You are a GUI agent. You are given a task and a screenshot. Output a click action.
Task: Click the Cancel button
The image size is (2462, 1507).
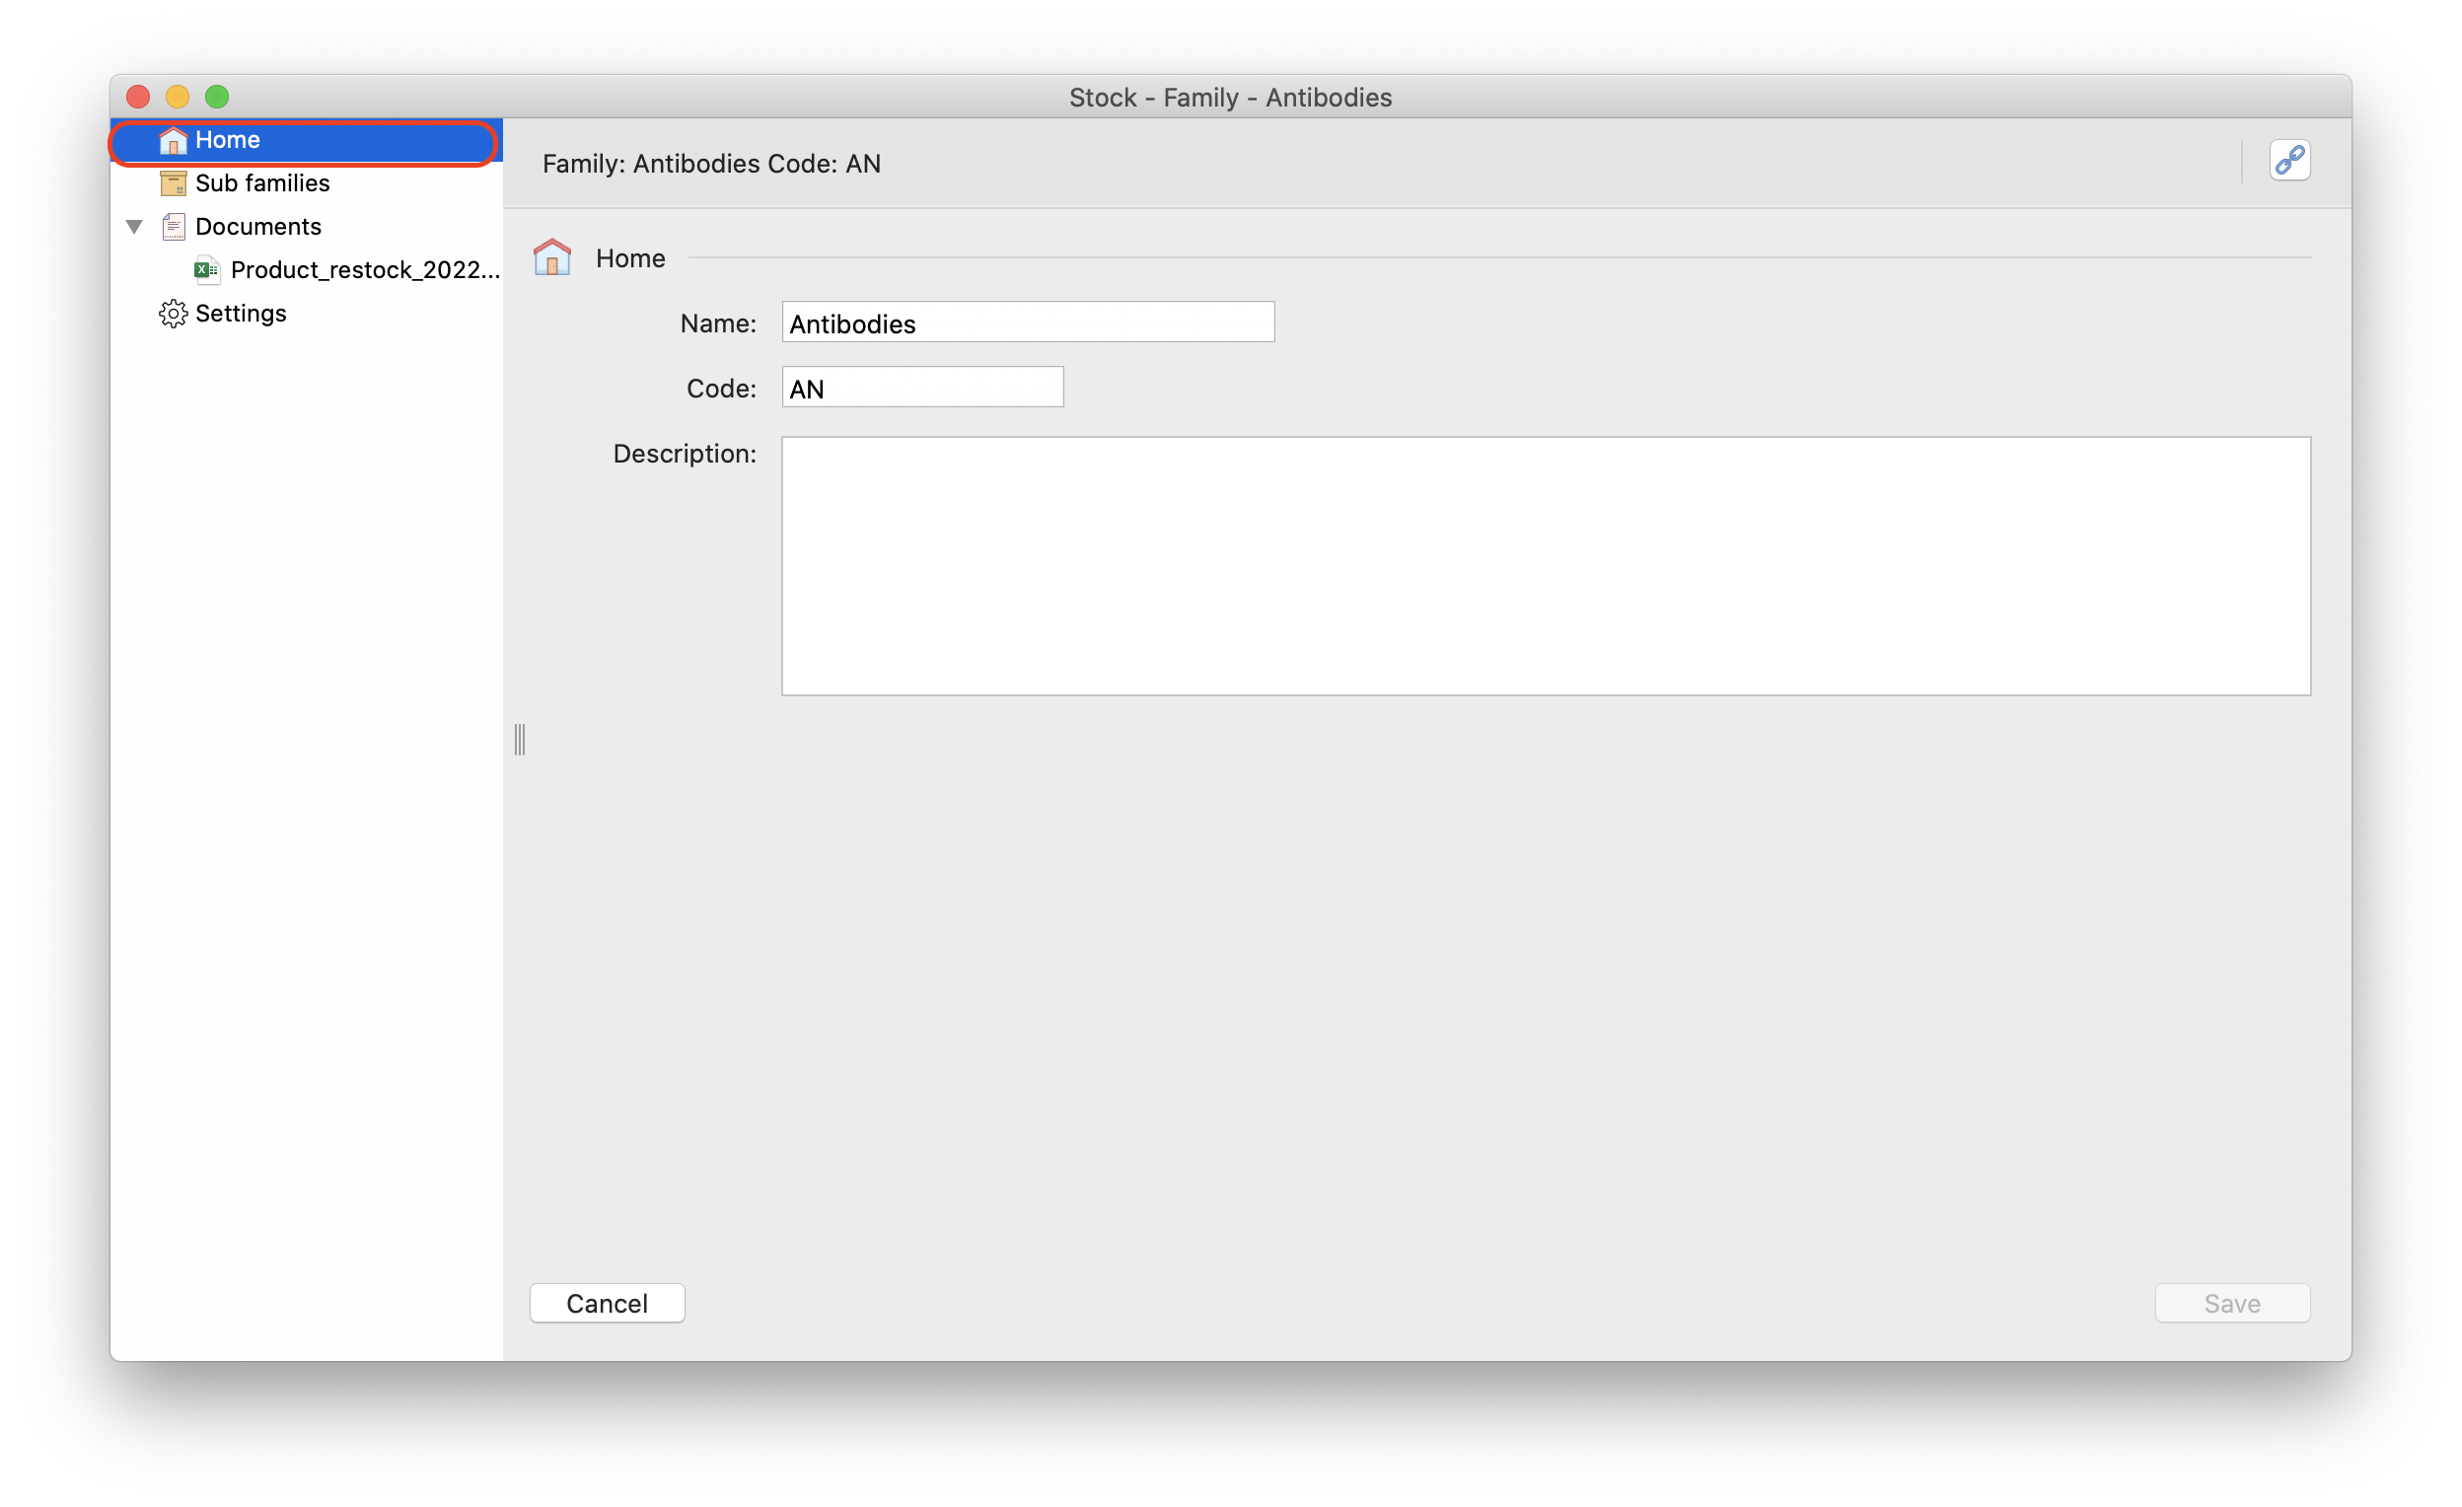click(x=608, y=1303)
